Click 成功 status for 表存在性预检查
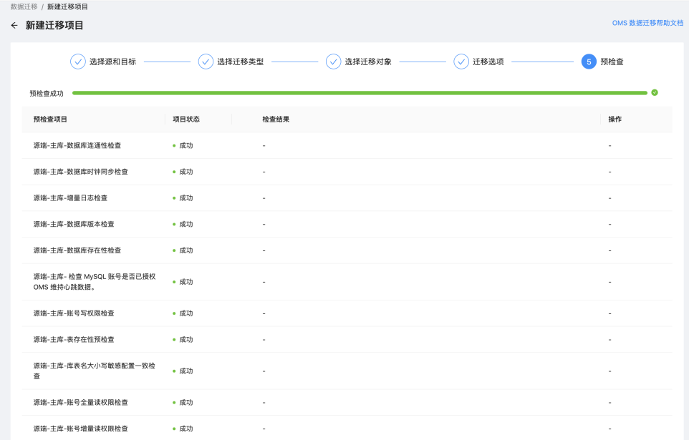 point(183,339)
